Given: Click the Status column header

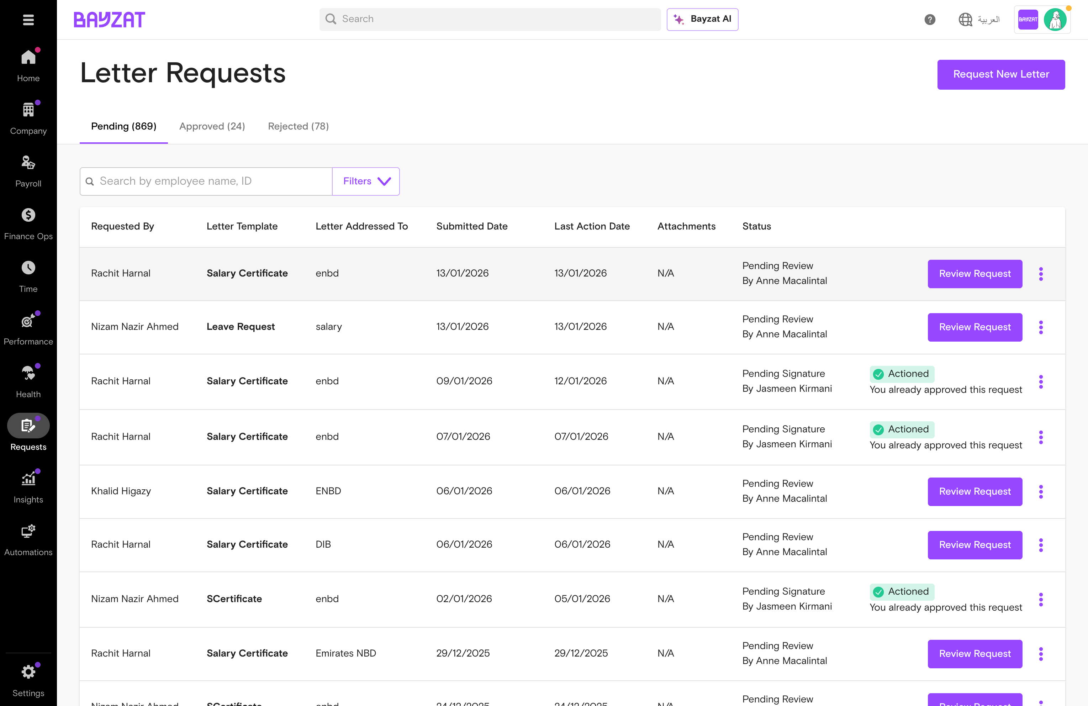Looking at the screenshot, I should click(x=756, y=226).
